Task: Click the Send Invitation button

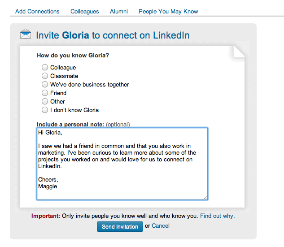Action: point(120,226)
